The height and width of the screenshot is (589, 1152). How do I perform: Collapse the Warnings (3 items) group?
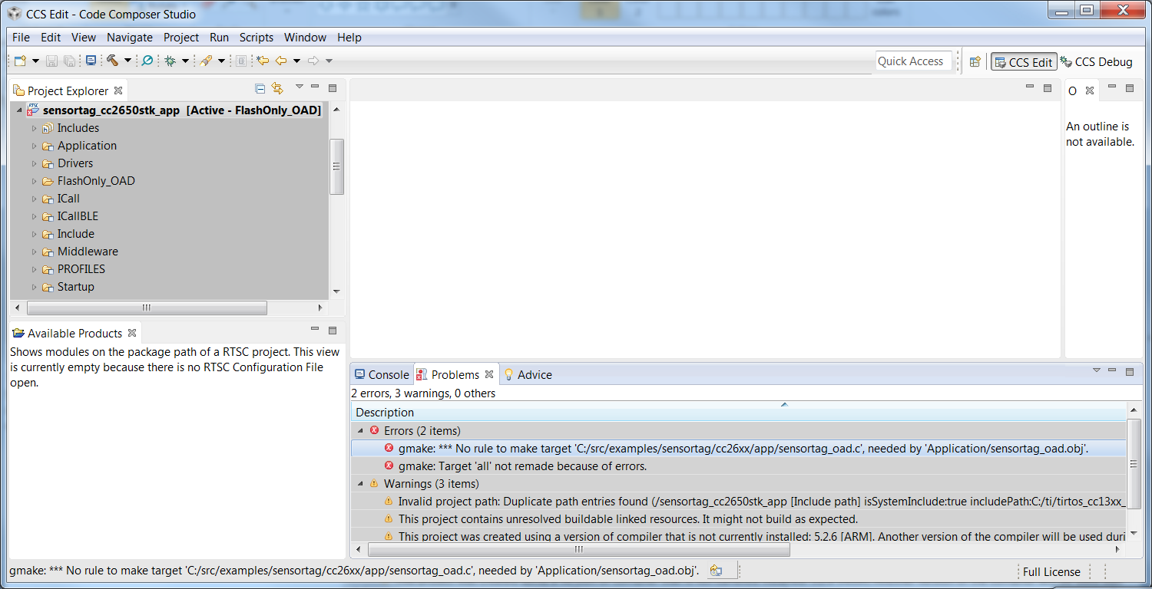coord(360,484)
